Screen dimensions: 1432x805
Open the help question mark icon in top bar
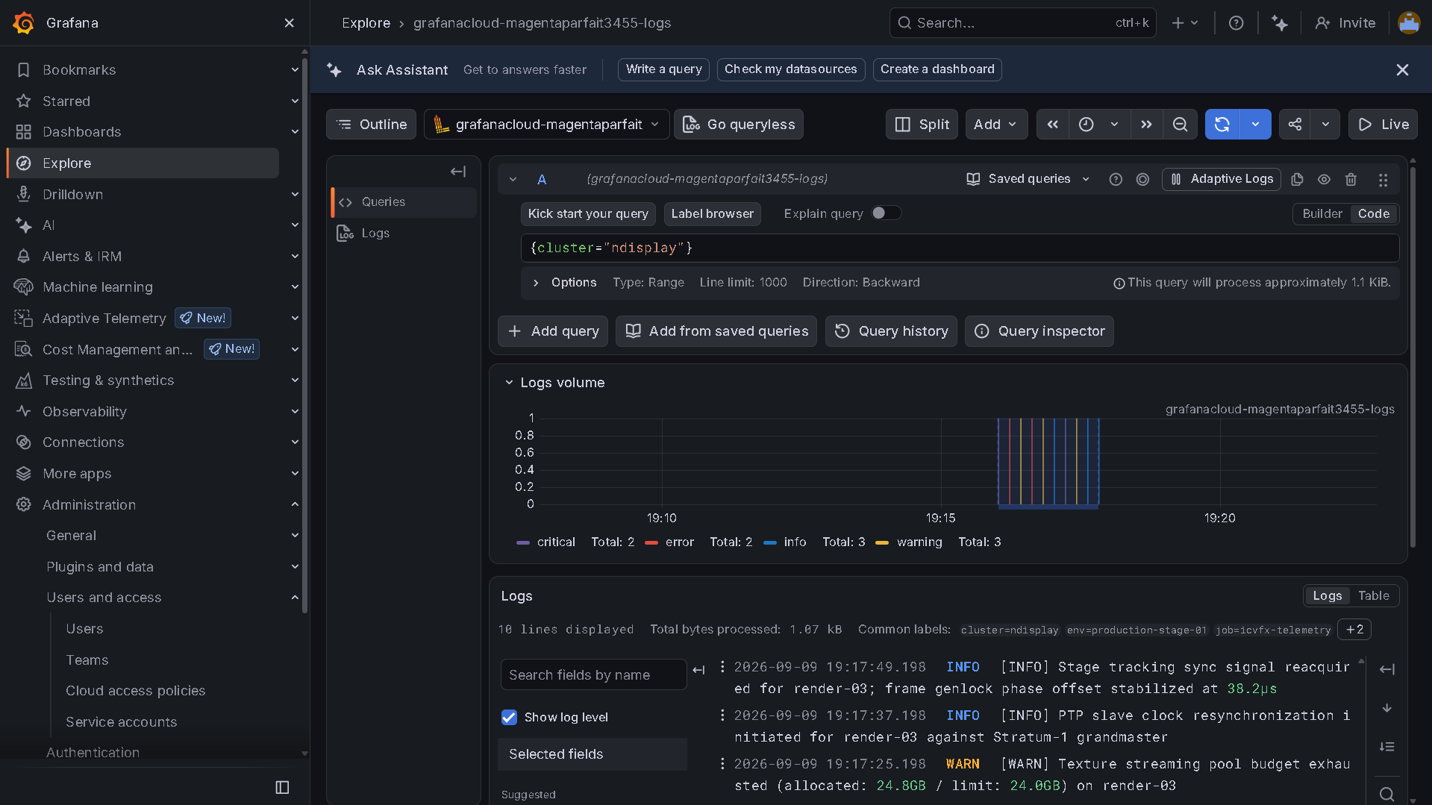pyautogui.click(x=1236, y=23)
